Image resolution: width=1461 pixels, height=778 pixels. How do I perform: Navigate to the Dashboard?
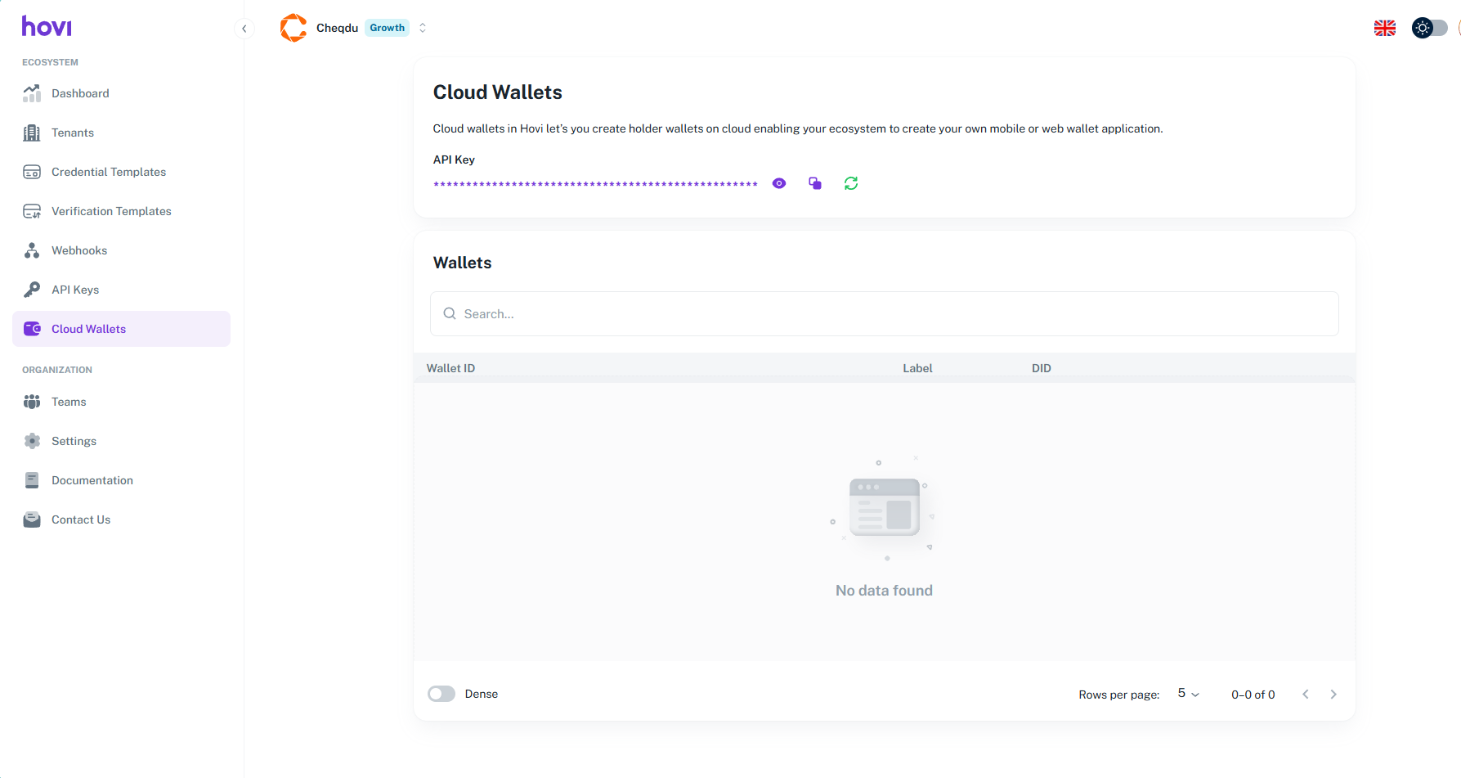(x=80, y=93)
